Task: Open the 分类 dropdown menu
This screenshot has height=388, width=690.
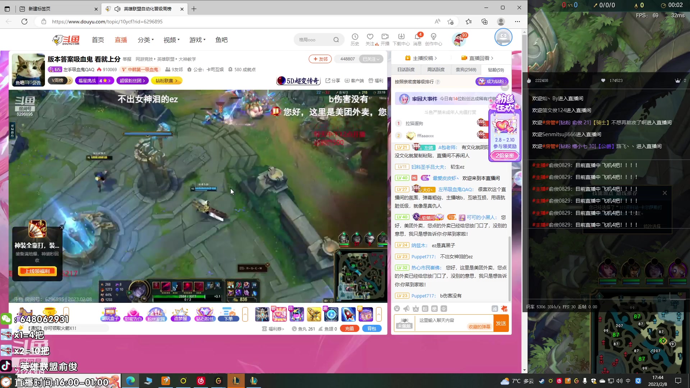Action: pos(146,40)
